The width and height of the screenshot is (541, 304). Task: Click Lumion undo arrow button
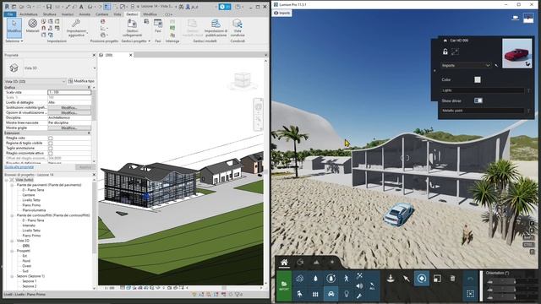tap(470, 279)
